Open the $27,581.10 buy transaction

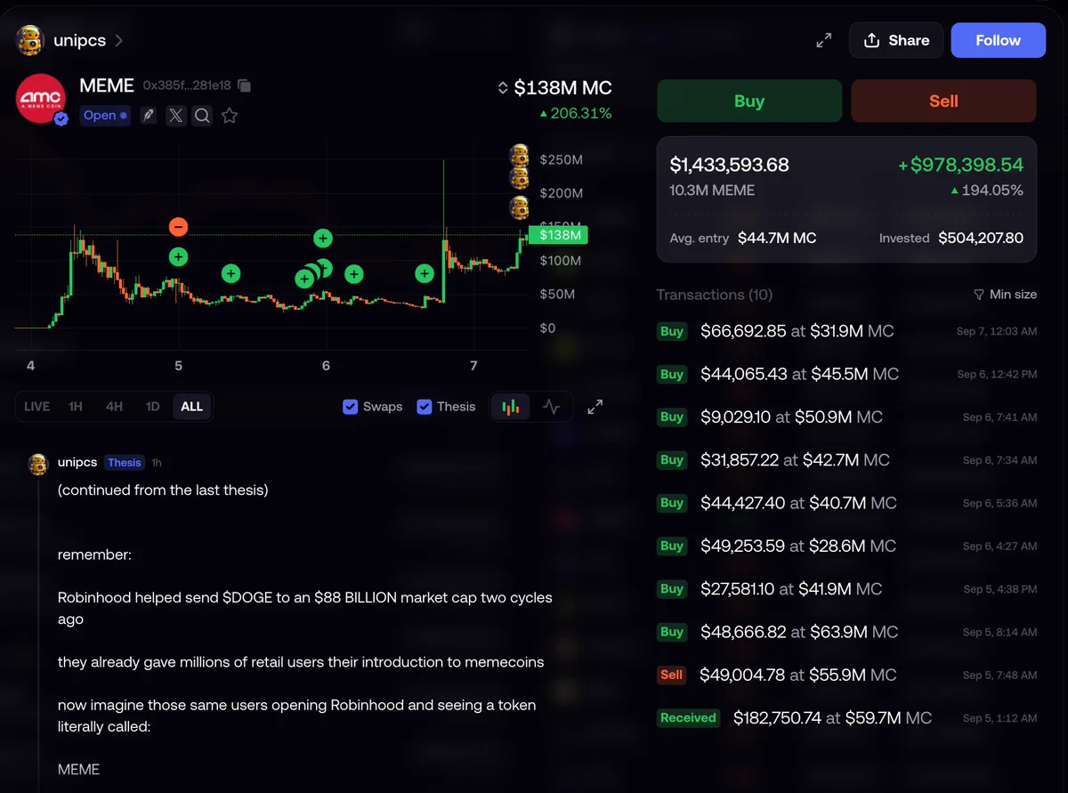846,588
